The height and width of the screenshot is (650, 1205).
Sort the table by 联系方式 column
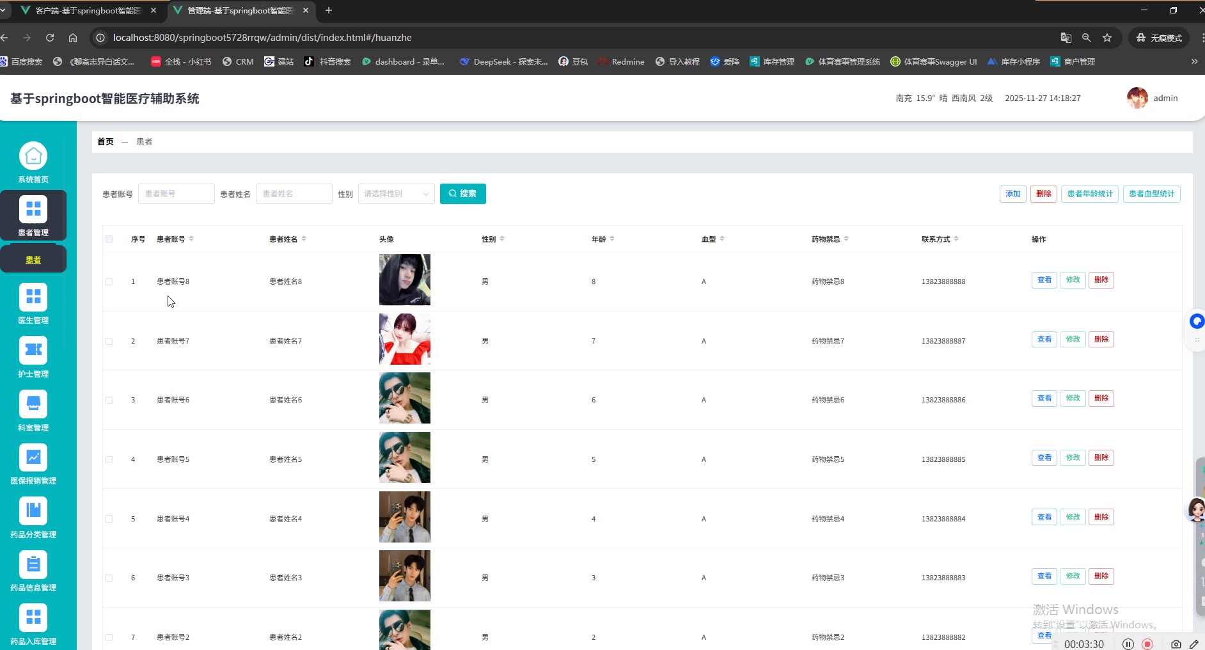(x=956, y=239)
